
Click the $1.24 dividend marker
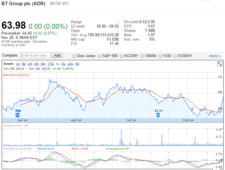158,115
